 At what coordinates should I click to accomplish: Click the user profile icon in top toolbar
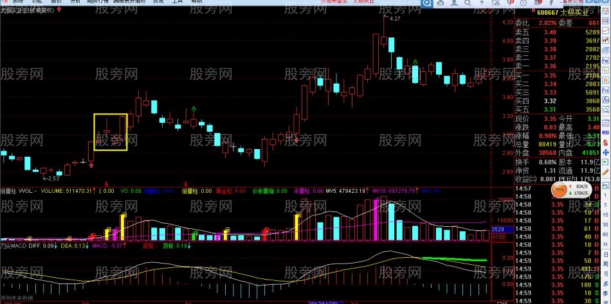454,3
